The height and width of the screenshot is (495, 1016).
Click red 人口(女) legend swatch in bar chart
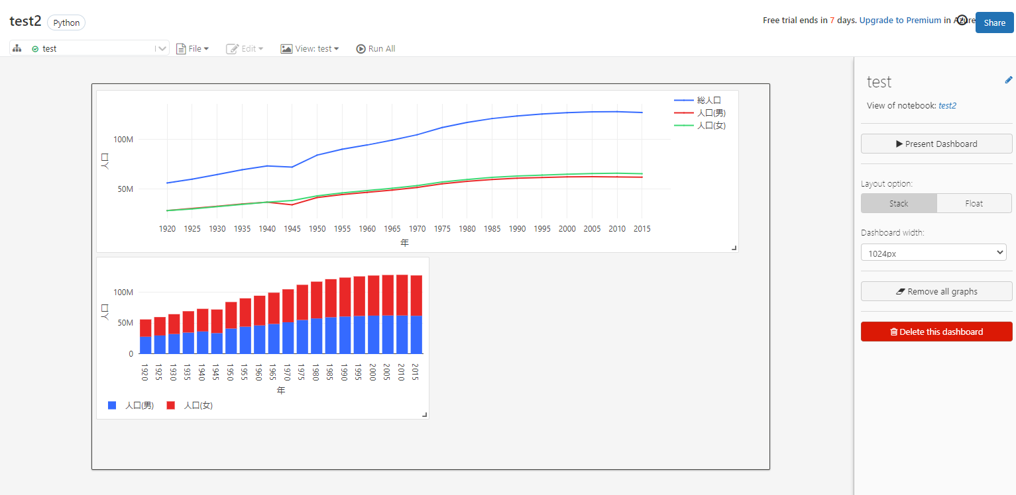pos(170,405)
